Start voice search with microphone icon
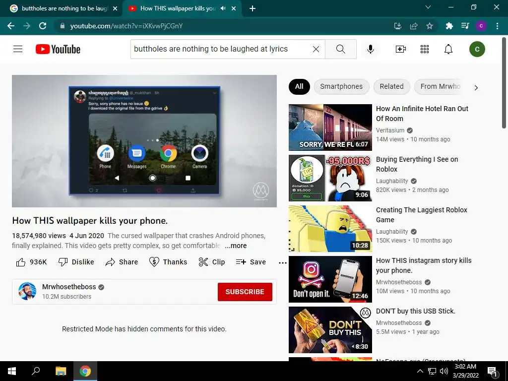508x381 pixels. pyautogui.click(x=370, y=49)
